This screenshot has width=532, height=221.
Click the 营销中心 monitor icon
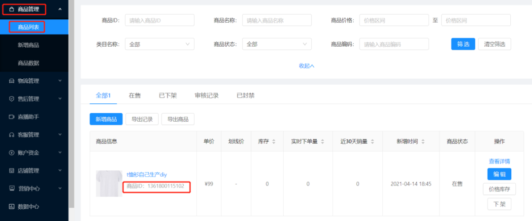coord(11,189)
